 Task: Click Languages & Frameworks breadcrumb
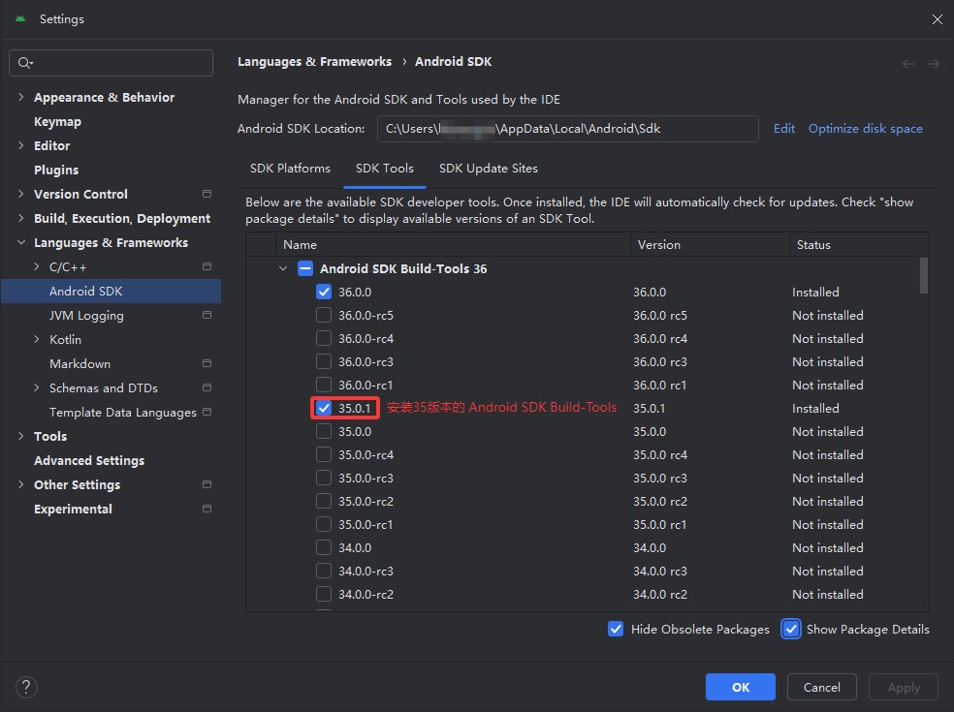[x=314, y=61]
